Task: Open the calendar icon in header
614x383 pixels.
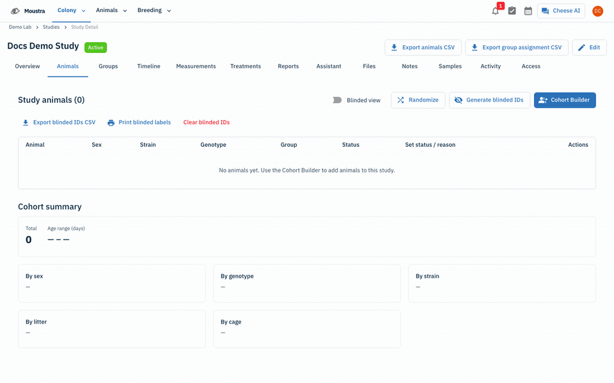Action: pyautogui.click(x=528, y=11)
